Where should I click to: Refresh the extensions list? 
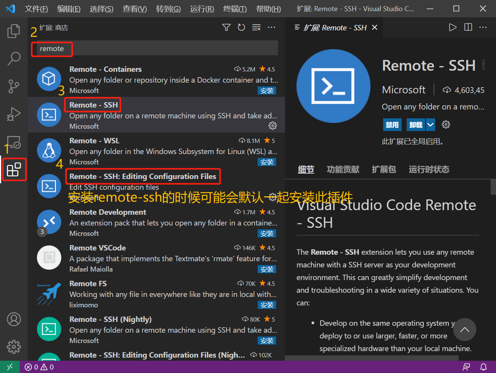coord(241,27)
